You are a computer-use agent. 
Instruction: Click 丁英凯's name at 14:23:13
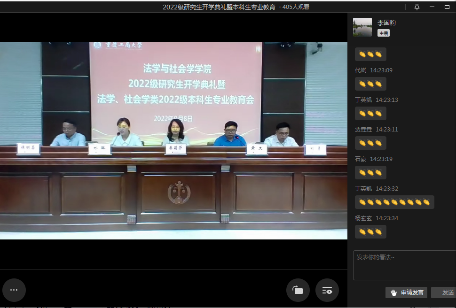[363, 100]
